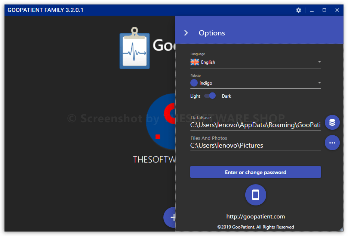Viewport: 348px width, 236px height.
Task: Click Enter or change password button
Action: (255, 172)
